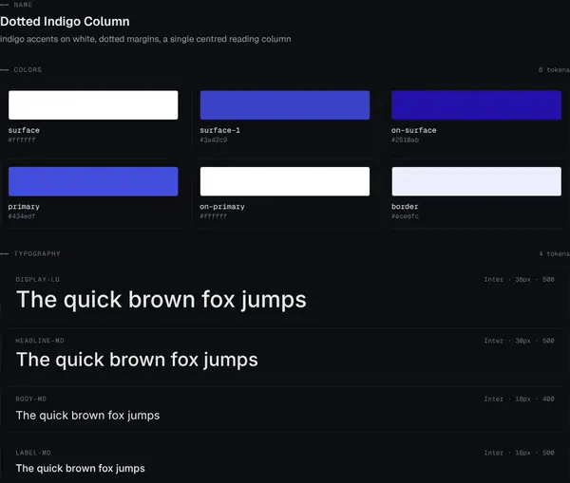Click the body-md sample sentence

(x=87, y=416)
